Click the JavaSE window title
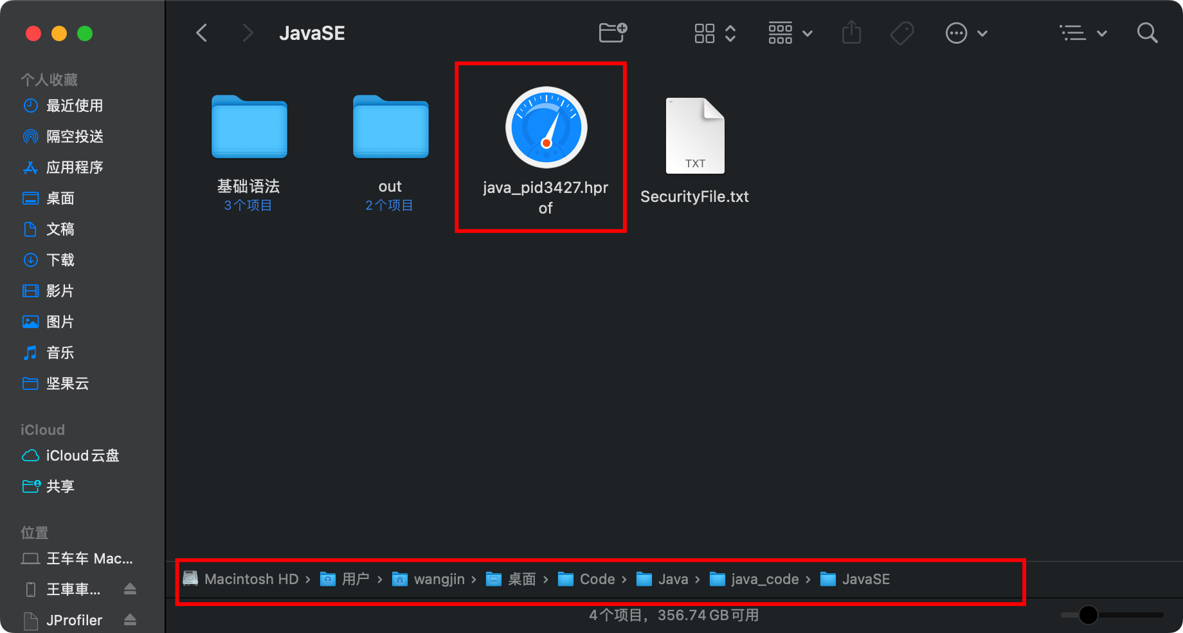This screenshot has width=1183, height=633. (312, 33)
